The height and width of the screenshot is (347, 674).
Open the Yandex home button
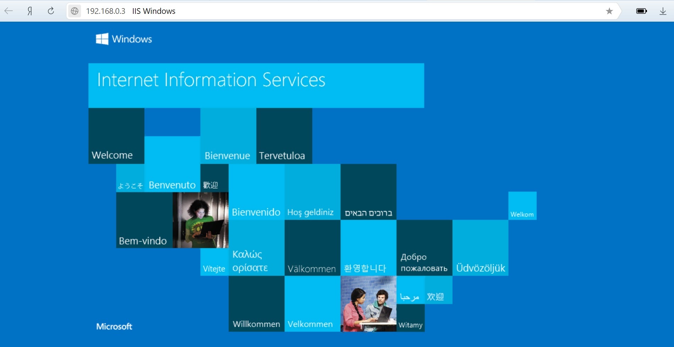coord(30,11)
